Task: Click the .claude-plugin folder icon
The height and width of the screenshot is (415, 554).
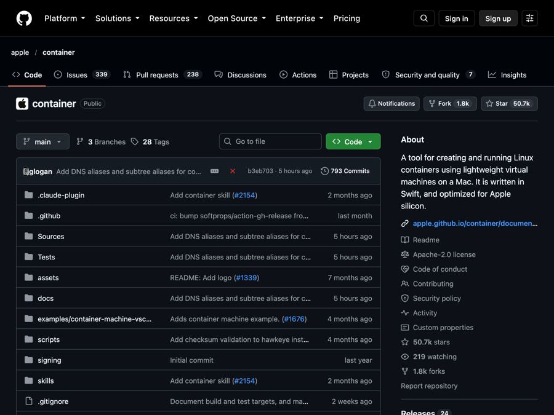Action: pyautogui.click(x=28, y=195)
